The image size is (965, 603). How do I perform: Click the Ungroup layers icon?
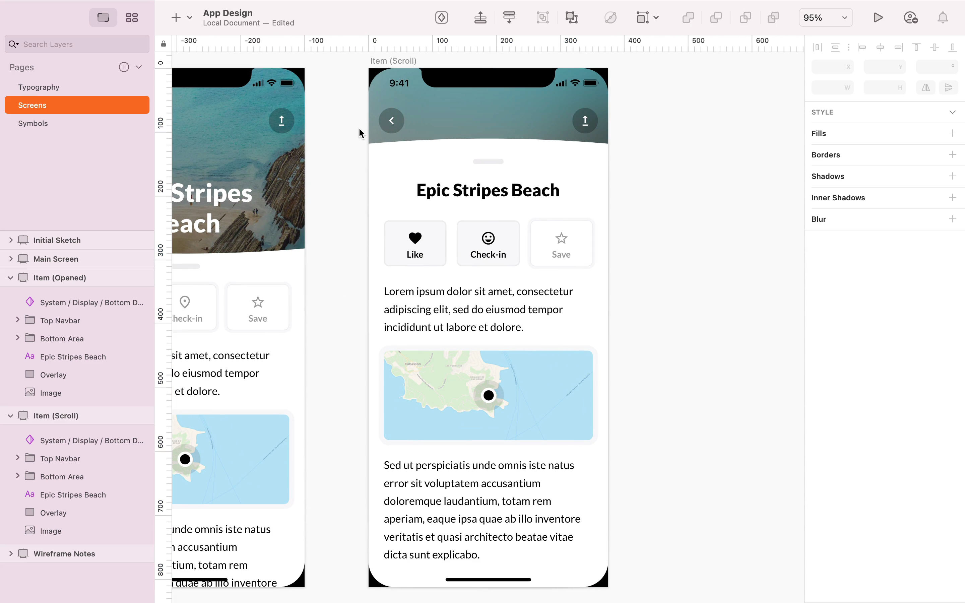pos(571,17)
